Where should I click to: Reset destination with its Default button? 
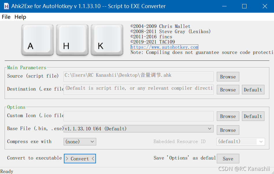click(253, 90)
